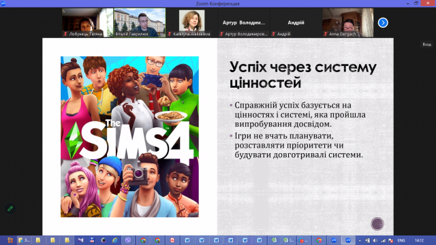436x245 pixels.
Task: Select Kateryna Aleksieieva participant thumbnail
Action: point(191,22)
